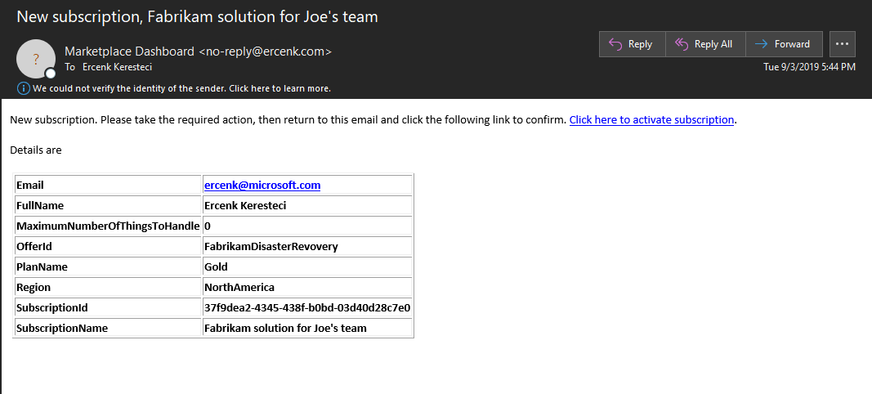Select the sender Marketplace Dashboard address
Viewport: 872px width, 394px height.
[198, 51]
